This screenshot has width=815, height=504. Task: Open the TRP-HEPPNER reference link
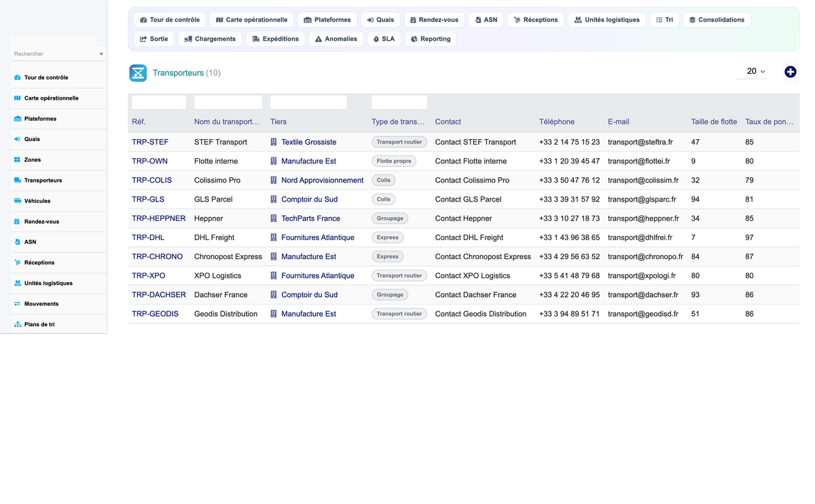[159, 218]
